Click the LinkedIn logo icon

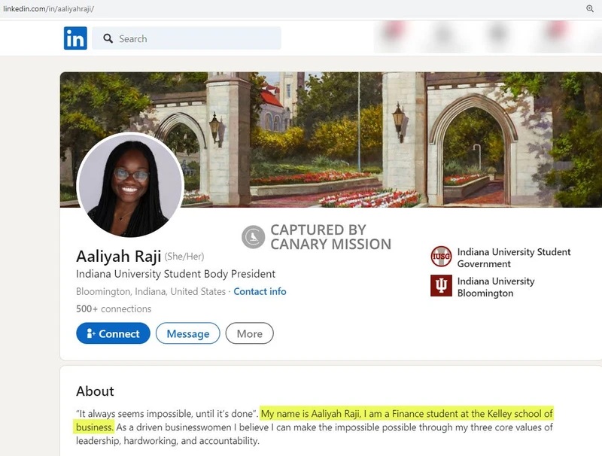click(x=74, y=38)
